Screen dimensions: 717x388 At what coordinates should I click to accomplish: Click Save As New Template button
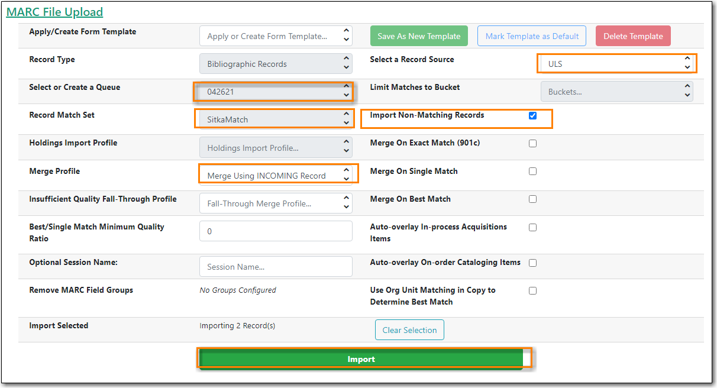[x=419, y=36]
